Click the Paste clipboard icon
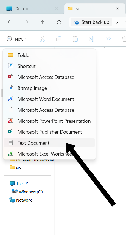This screenshot has width=126, height=235. pyautogui.click(x=75, y=39)
